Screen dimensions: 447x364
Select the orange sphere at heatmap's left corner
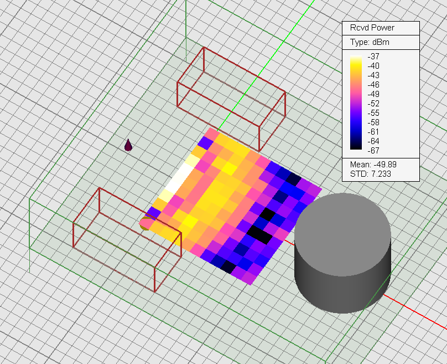(x=146, y=223)
